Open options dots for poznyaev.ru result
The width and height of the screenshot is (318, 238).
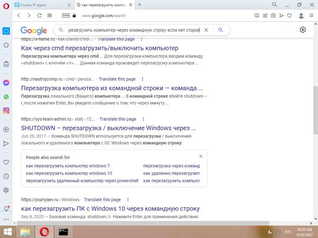(128, 200)
